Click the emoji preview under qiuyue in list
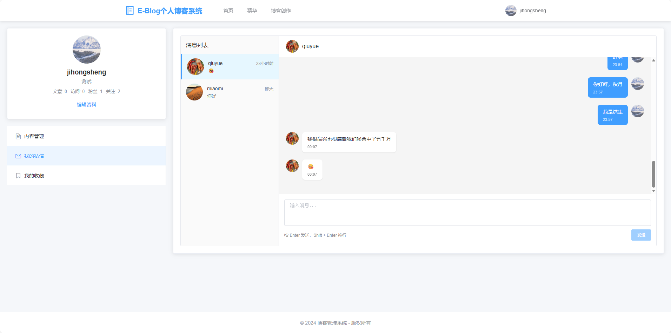This screenshot has height=333, width=671. pos(211,71)
